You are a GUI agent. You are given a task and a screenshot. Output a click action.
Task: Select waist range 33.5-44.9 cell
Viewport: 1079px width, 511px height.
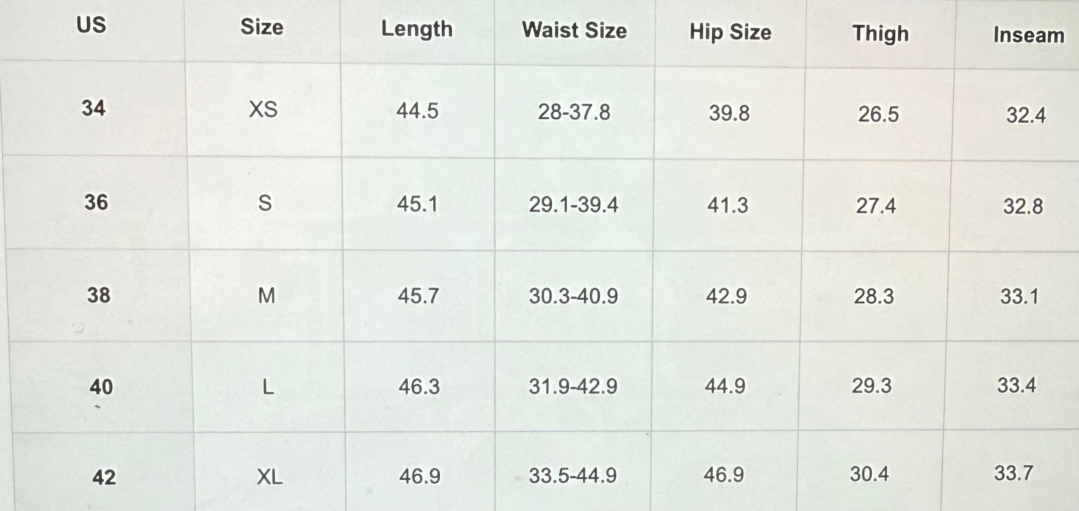572,476
